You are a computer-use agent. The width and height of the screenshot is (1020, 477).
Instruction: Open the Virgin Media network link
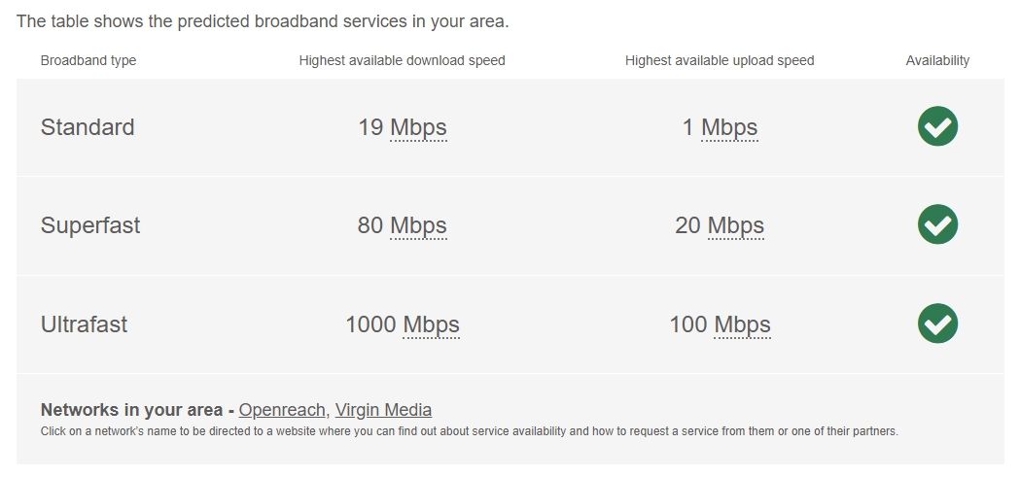click(x=383, y=410)
